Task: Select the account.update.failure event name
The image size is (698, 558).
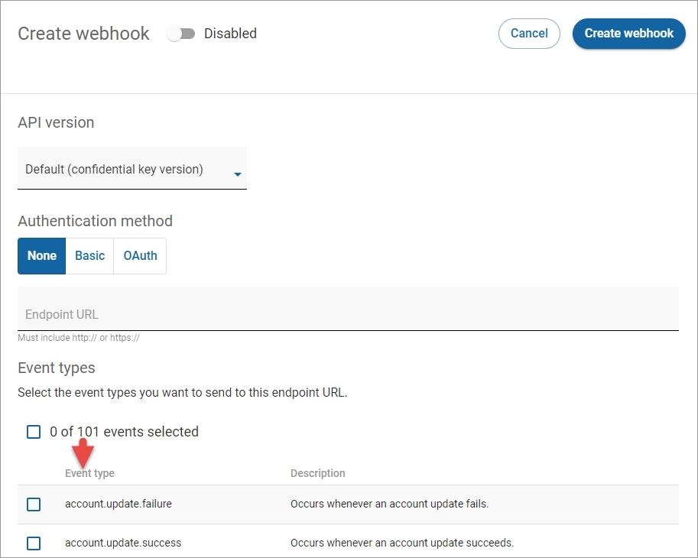Action: click(113, 504)
